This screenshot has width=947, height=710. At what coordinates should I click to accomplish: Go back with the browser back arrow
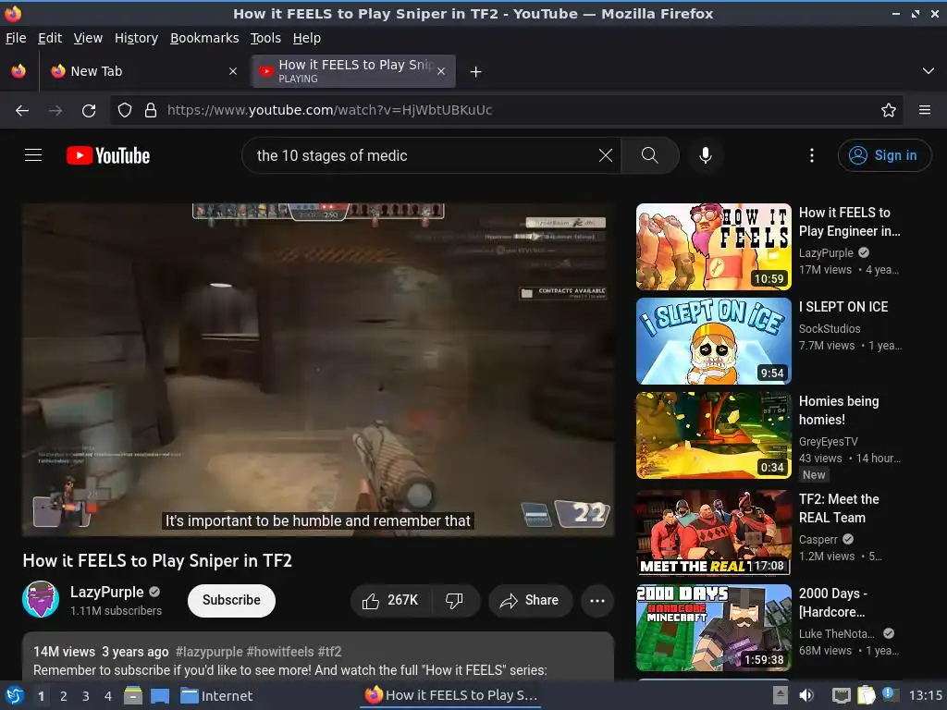[22, 110]
